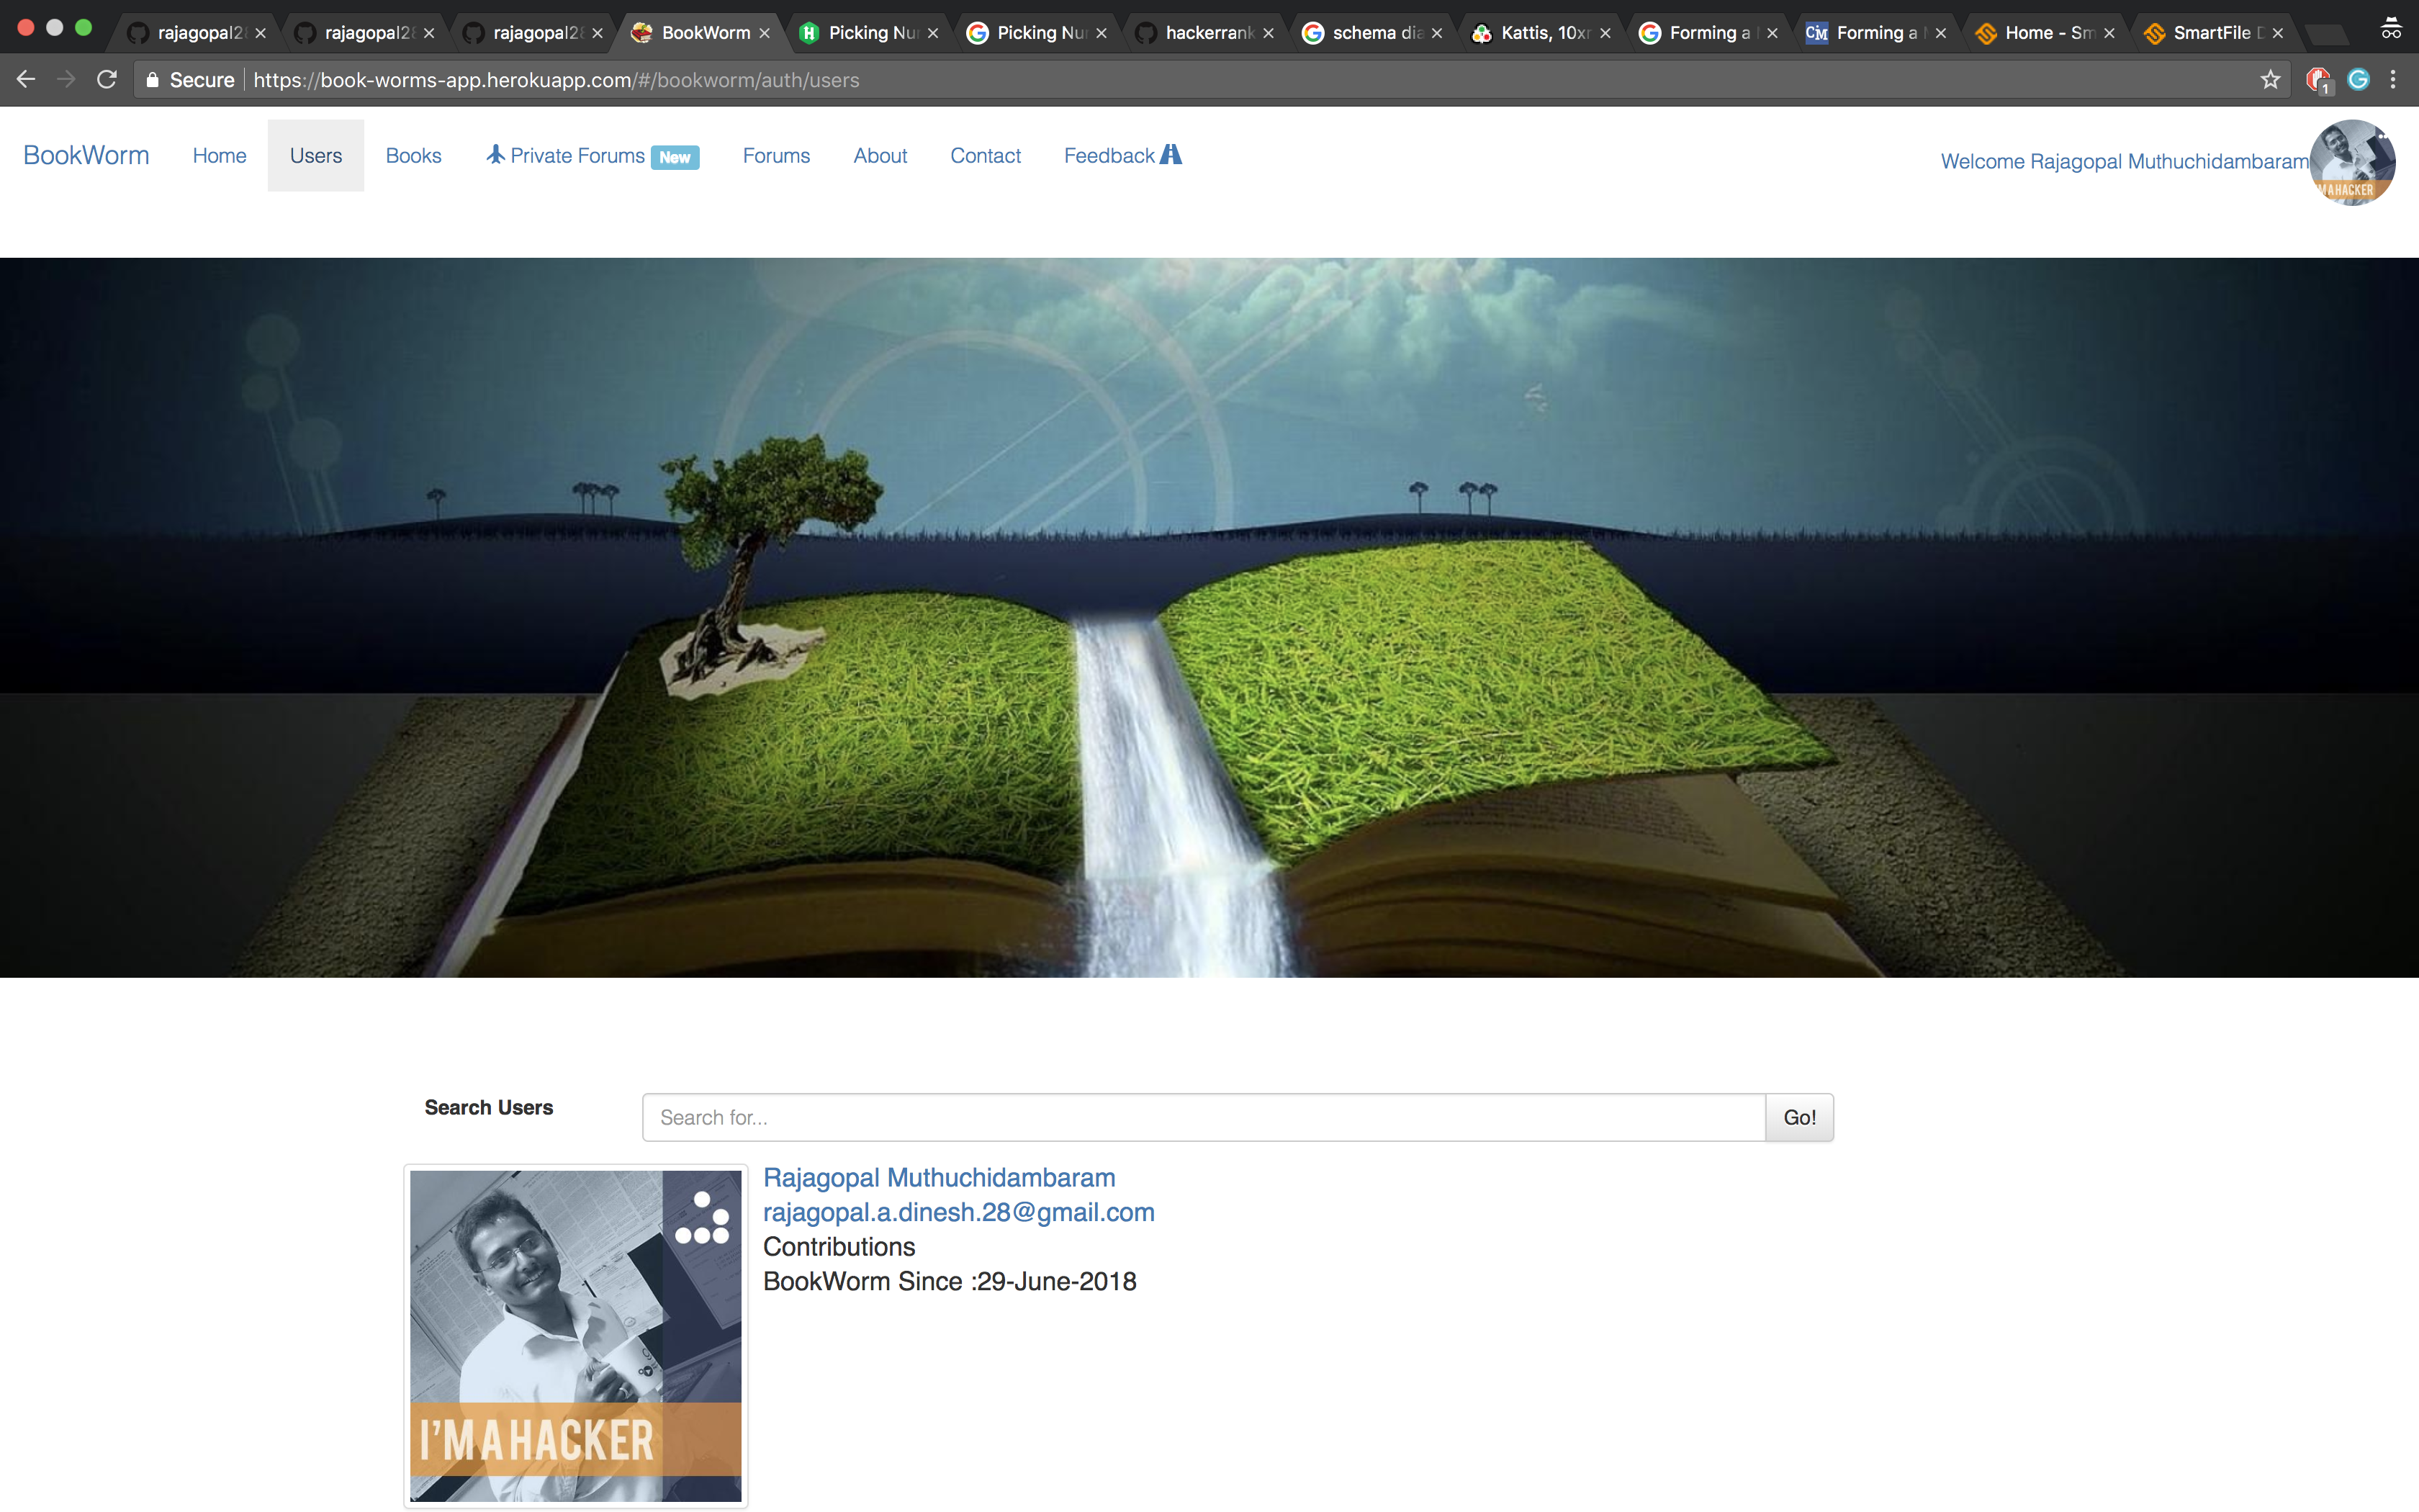Open the Chrome three-dot menu
This screenshot has height=1512, width=2419.
pos(2393,80)
